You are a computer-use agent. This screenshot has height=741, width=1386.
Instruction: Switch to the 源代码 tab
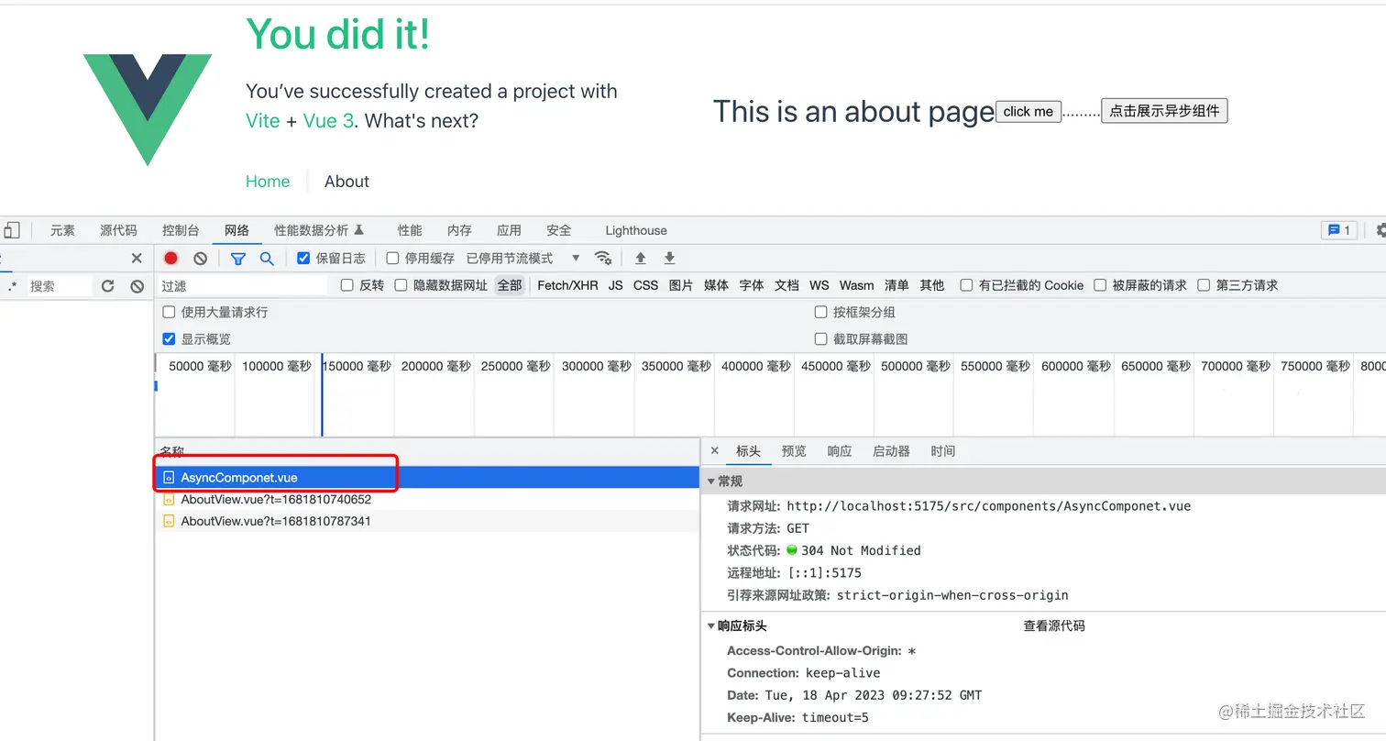pos(118,230)
